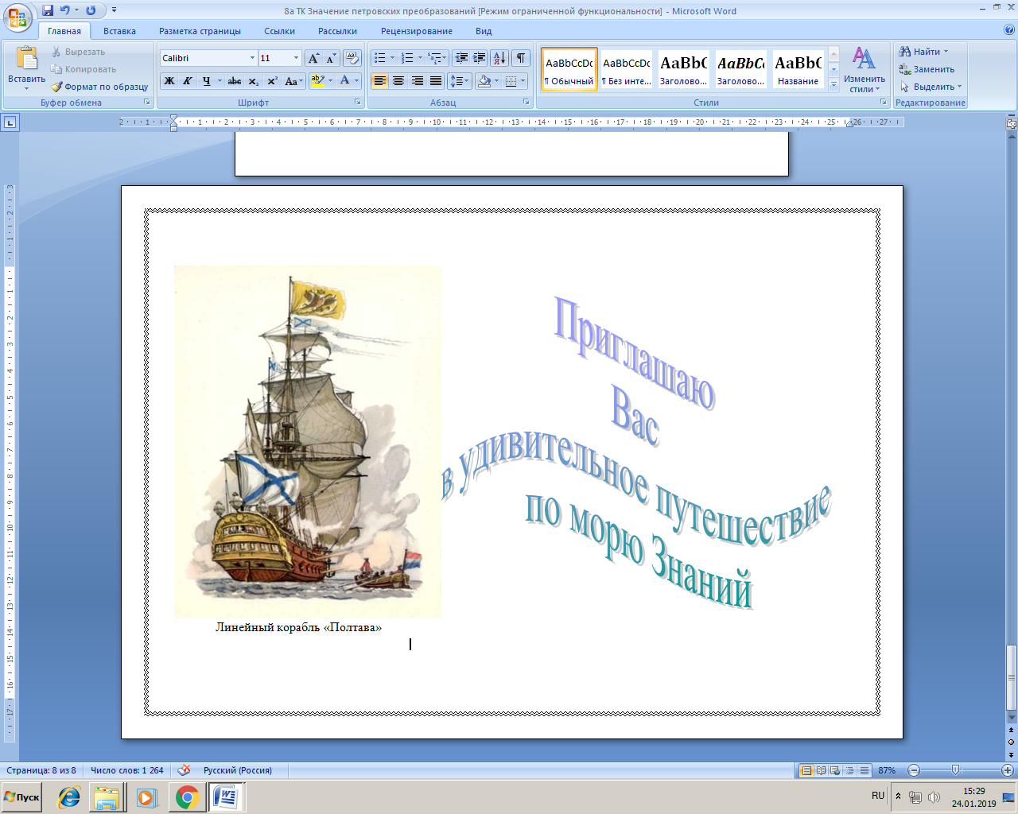Justify paragraph text
The image size is (1018, 814).
coord(436,81)
